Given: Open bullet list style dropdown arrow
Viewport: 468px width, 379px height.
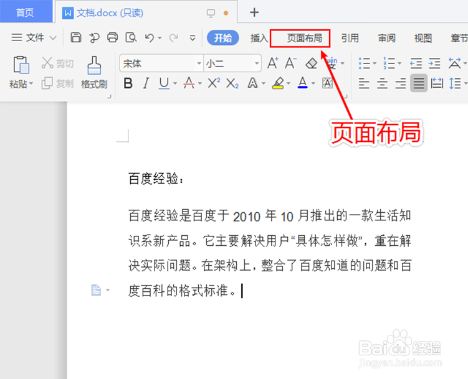Looking at the screenshot, I should (375, 63).
